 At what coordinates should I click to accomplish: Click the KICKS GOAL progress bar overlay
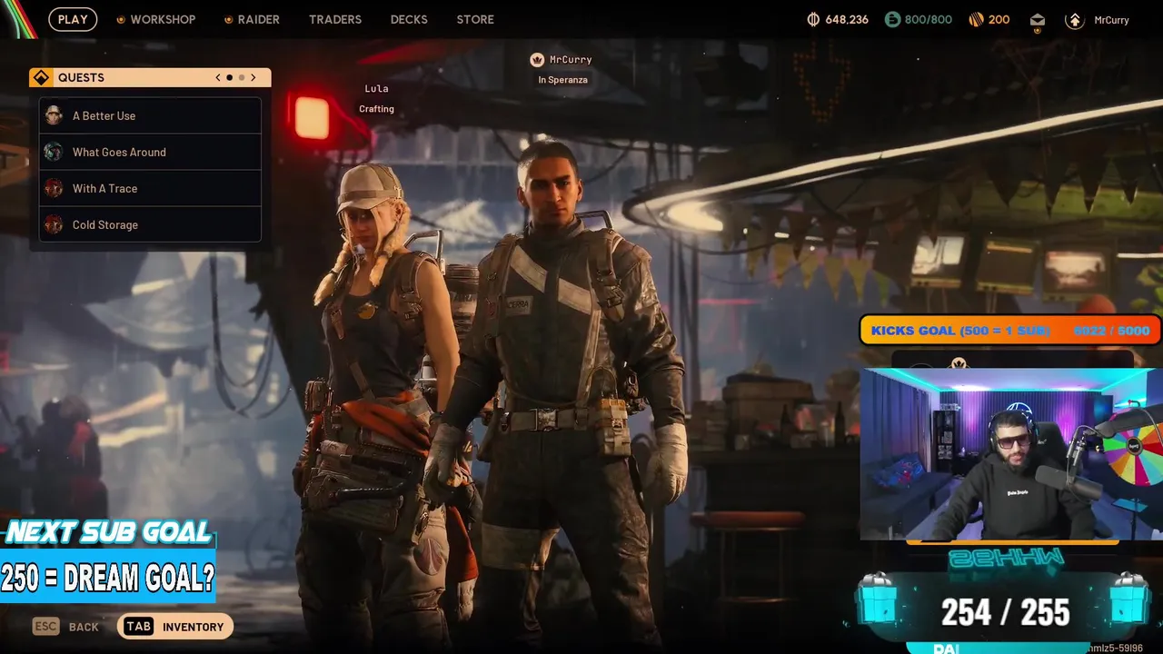tap(1010, 331)
